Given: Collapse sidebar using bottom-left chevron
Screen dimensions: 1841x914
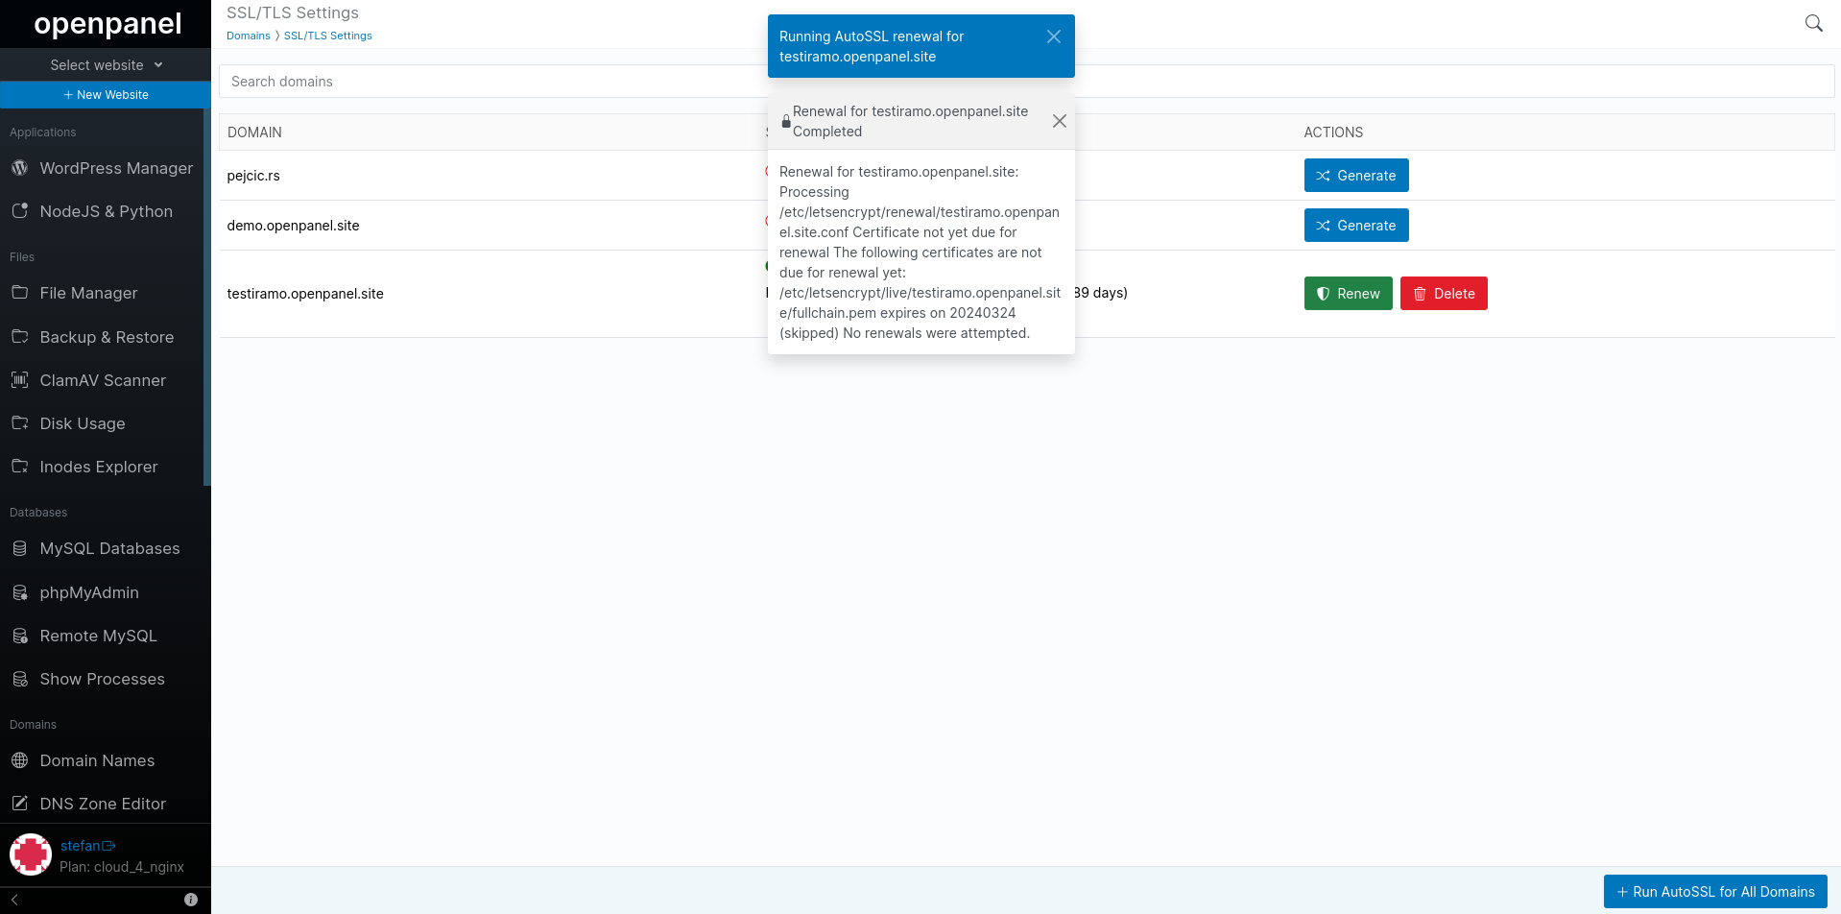Looking at the screenshot, I should click(14, 900).
